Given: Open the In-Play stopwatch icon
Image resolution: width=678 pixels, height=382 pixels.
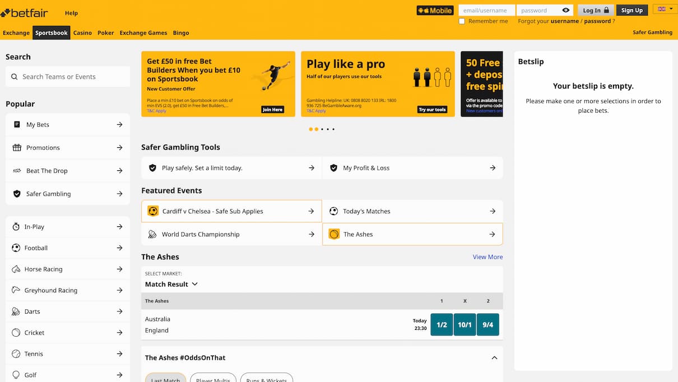Looking at the screenshot, I should pyautogui.click(x=18, y=226).
